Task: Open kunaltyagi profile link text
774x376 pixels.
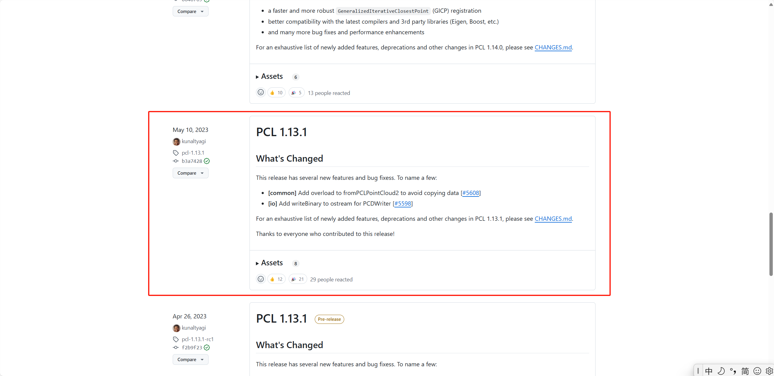Action: tap(194, 141)
